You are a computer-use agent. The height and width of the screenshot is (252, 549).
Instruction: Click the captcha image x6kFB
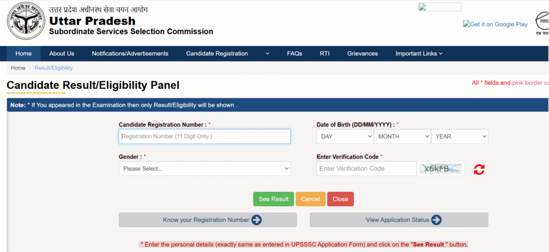pos(441,169)
